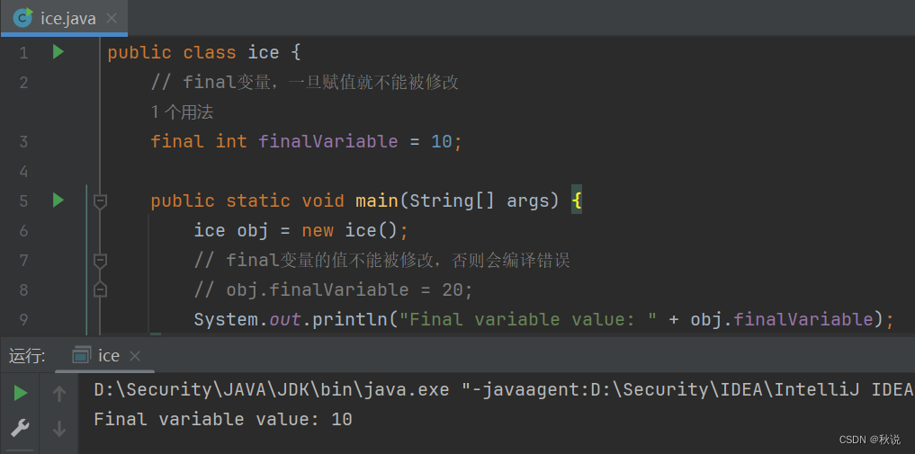The image size is (915, 454).
Task: Switch to the ice.java editor tab
Action: 64,18
